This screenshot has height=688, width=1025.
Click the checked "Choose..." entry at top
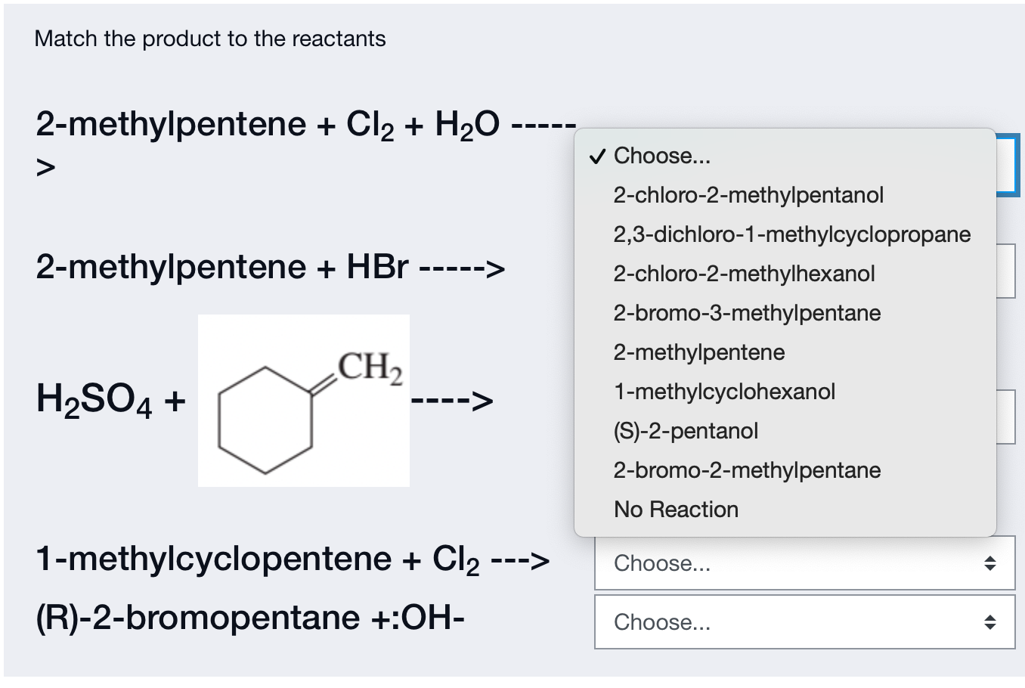tap(661, 156)
